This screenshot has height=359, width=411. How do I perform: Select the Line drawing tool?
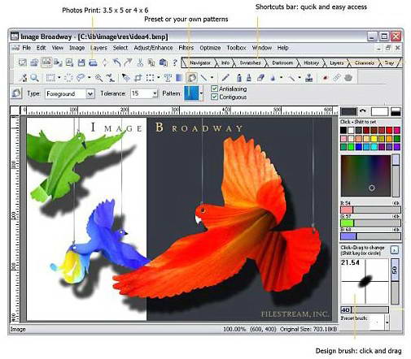[x=203, y=78]
